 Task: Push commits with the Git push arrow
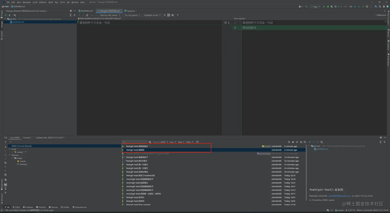click(363, 7)
